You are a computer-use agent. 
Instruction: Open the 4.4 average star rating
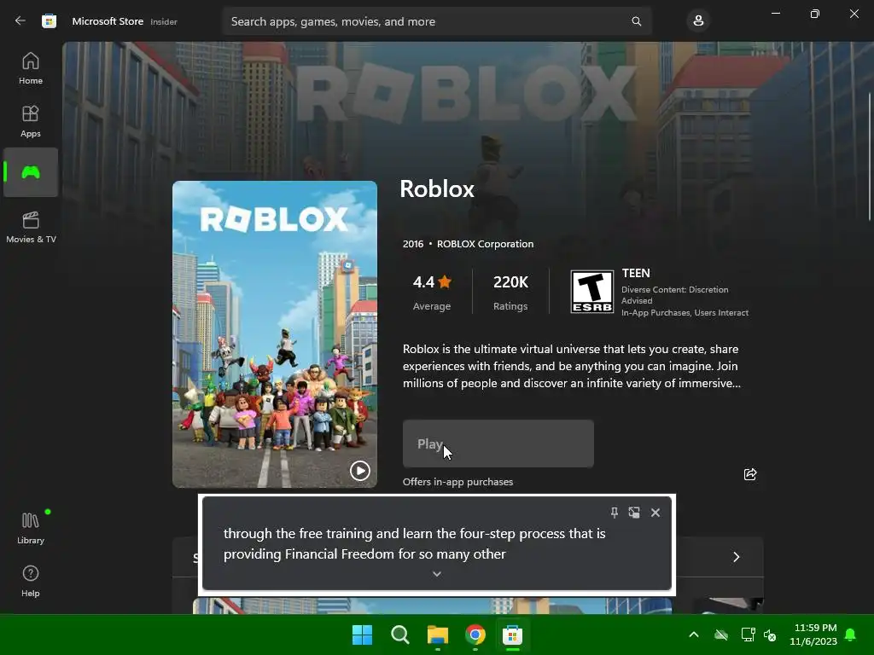click(432, 292)
